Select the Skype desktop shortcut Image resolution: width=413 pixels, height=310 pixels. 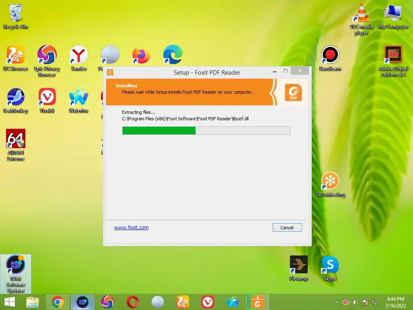click(330, 268)
